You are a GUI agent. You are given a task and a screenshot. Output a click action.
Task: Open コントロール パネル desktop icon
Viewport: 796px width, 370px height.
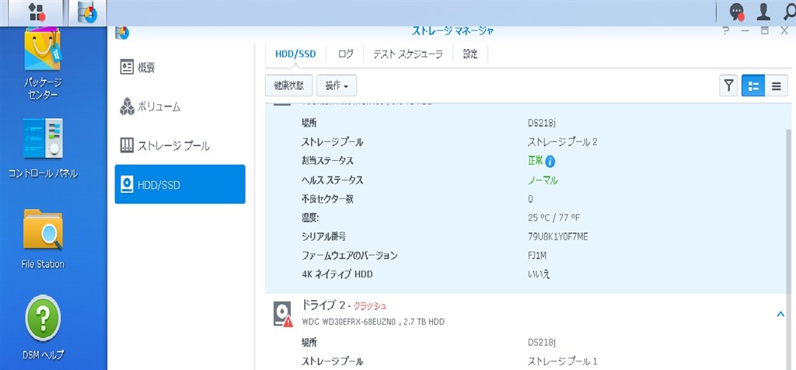click(44, 148)
